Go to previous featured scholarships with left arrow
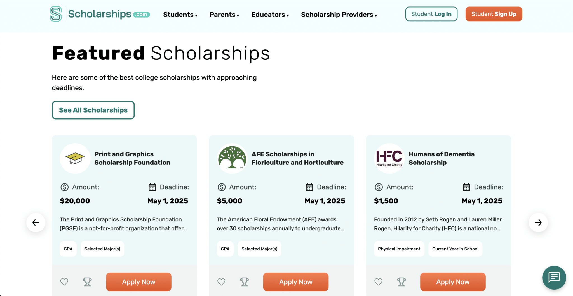Viewport: 573px width, 296px height. 36,223
